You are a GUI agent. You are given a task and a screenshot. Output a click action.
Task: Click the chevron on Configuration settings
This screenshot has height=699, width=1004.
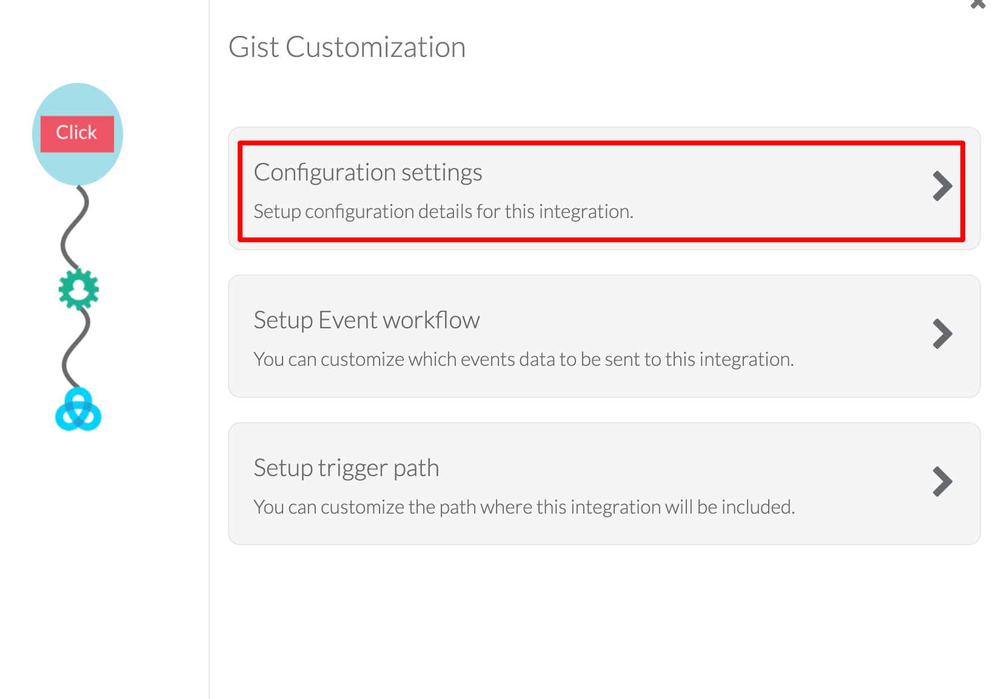tap(942, 186)
